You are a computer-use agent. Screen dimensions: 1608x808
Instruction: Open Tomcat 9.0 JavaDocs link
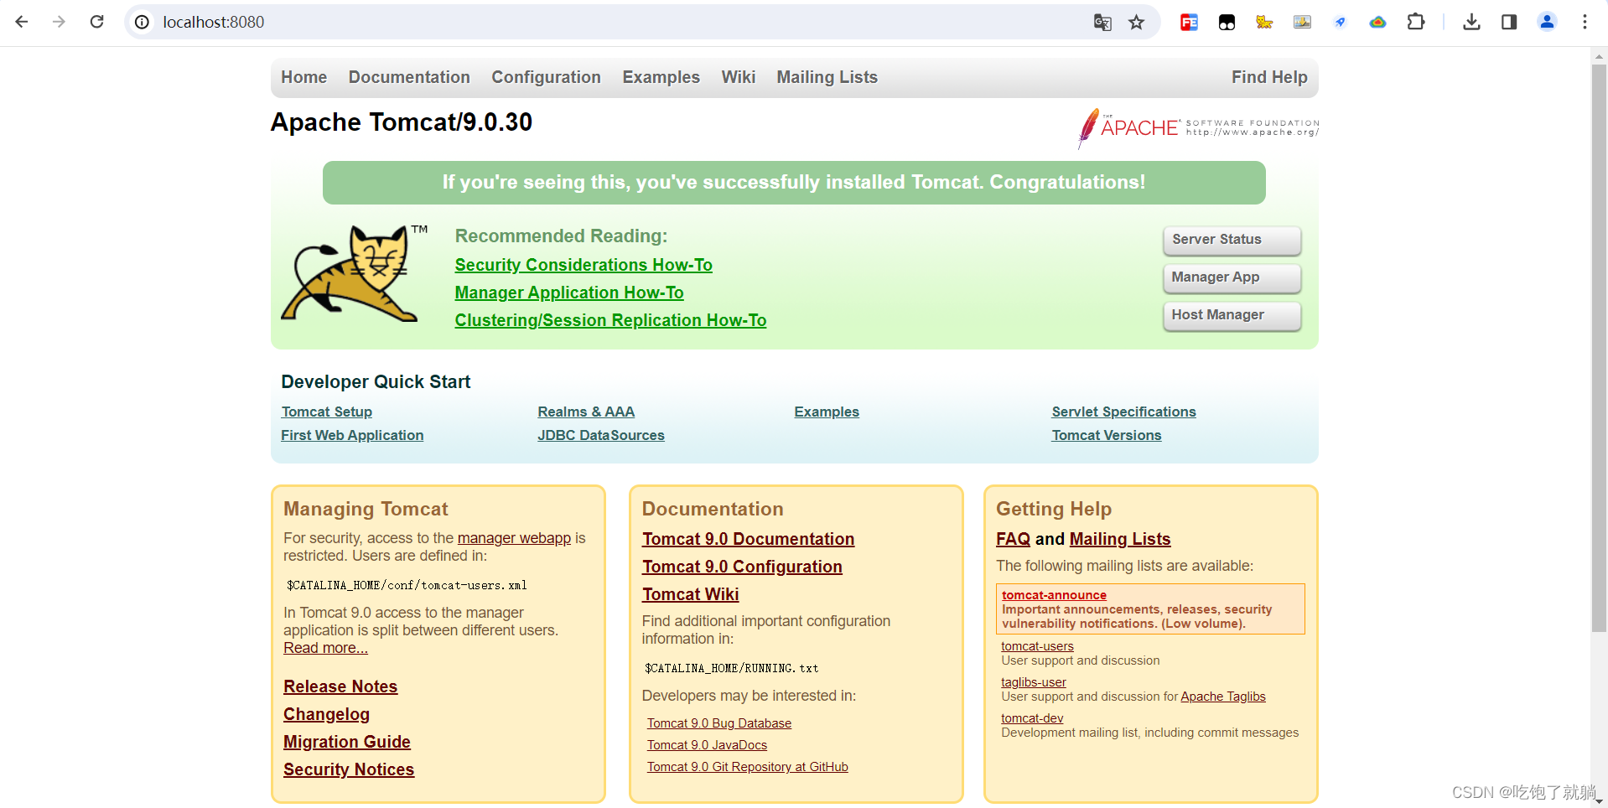707,745
